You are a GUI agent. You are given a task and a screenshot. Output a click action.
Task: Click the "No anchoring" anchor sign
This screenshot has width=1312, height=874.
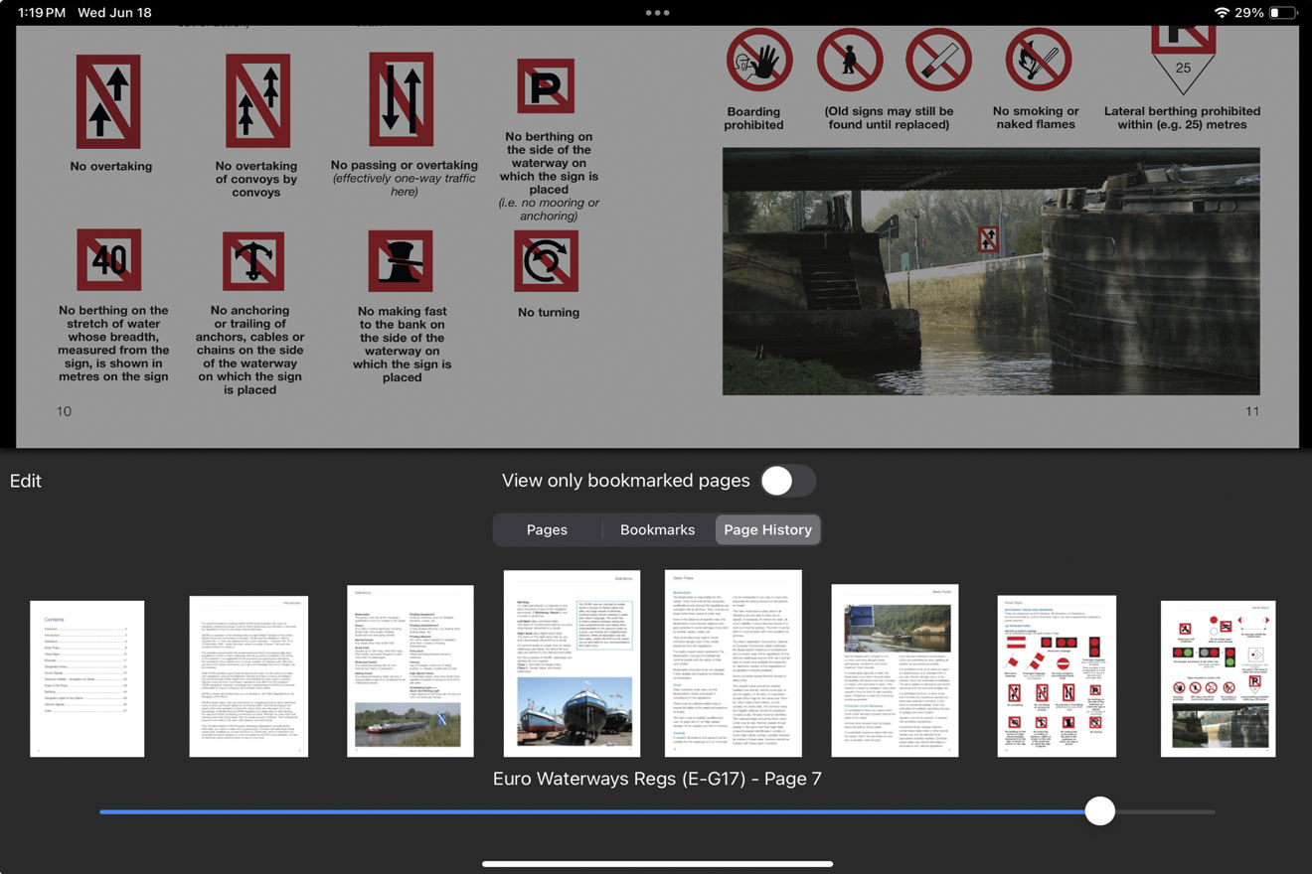tap(253, 261)
